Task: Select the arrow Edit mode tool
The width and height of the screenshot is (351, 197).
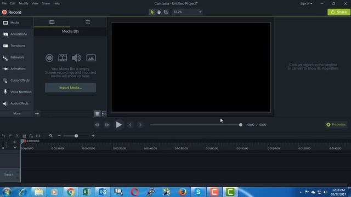Action: coord(152,12)
